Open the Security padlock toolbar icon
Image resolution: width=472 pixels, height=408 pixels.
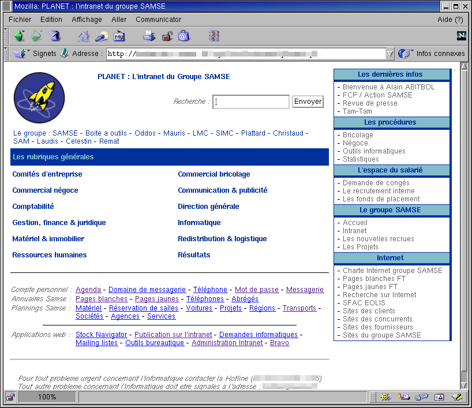pos(167,36)
